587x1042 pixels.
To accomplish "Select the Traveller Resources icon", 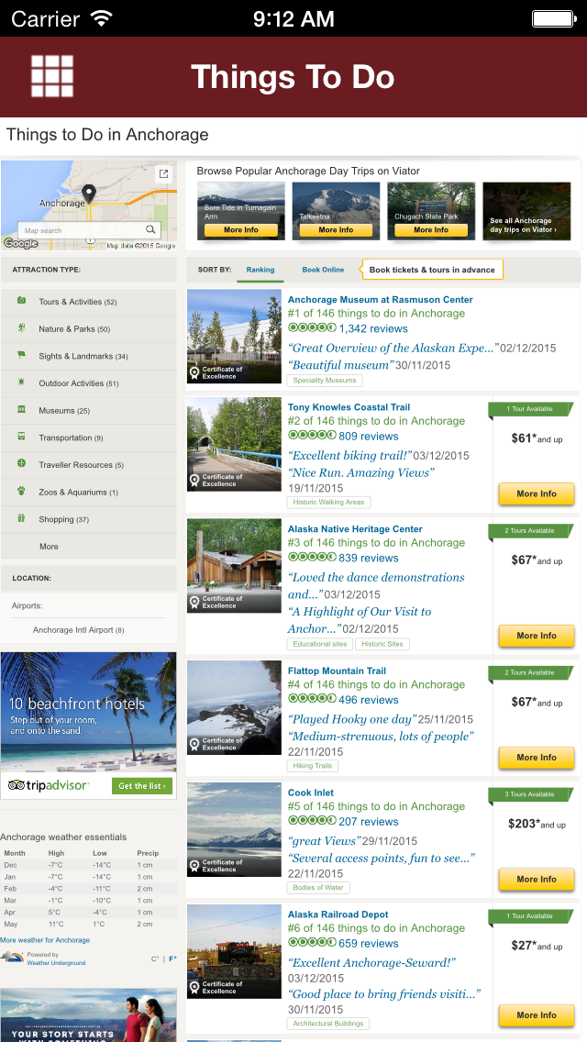I will point(21,463).
